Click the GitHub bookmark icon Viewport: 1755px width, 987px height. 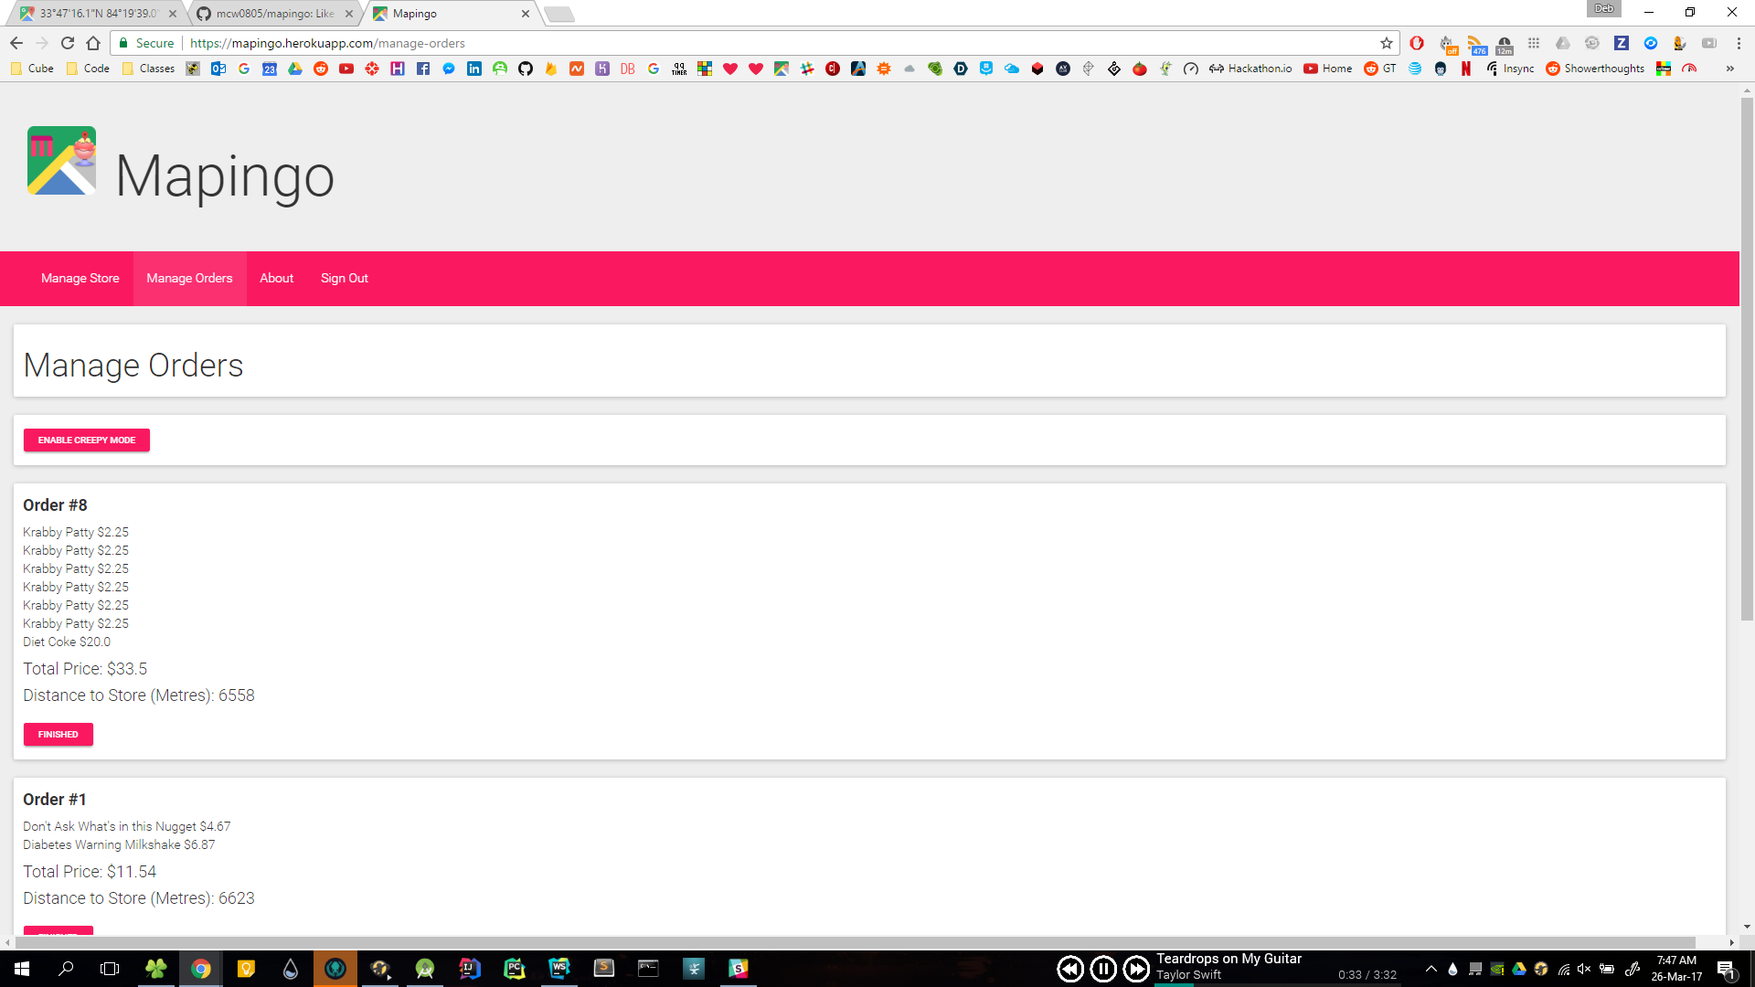coord(526,69)
